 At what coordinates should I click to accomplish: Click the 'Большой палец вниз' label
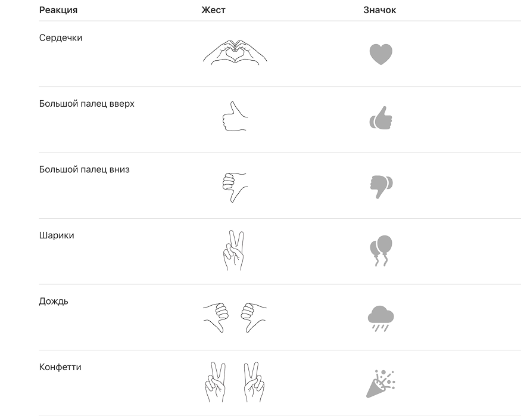coord(85,170)
